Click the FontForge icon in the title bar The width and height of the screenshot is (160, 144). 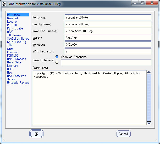click(4, 4)
